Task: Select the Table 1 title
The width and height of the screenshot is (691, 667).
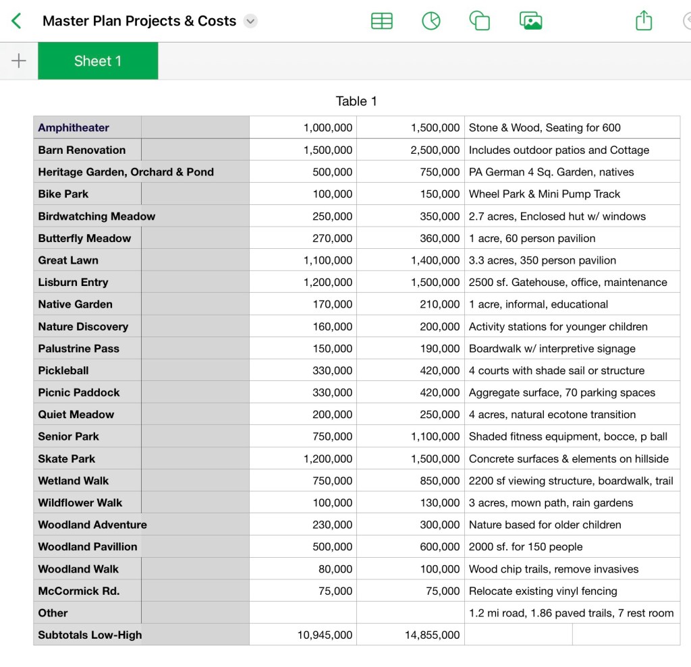Action: [x=356, y=101]
